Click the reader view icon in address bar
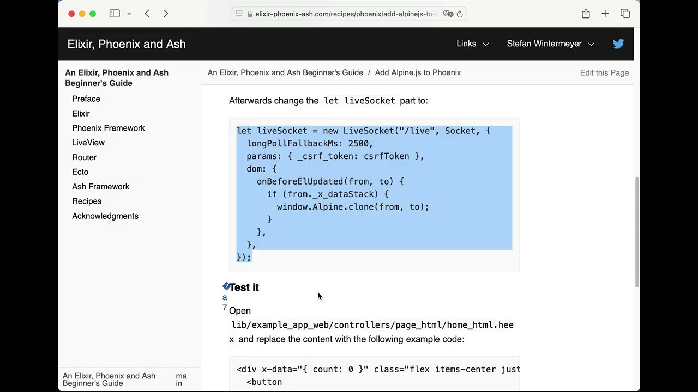Image resolution: width=698 pixels, height=392 pixels. 239,14
